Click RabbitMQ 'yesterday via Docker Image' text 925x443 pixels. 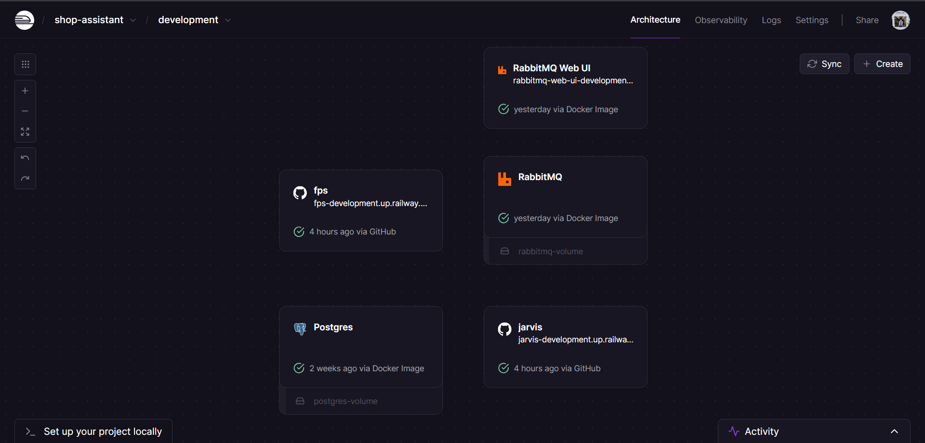566,218
